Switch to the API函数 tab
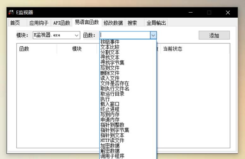 pyautogui.click(x=62, y=23)
